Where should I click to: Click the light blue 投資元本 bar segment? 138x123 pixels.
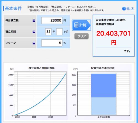(104, 106)
